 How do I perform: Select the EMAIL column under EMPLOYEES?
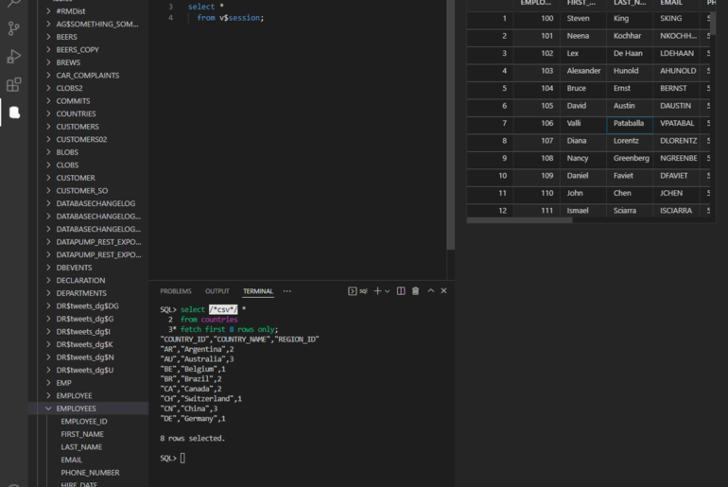click(x=72, y=460)
